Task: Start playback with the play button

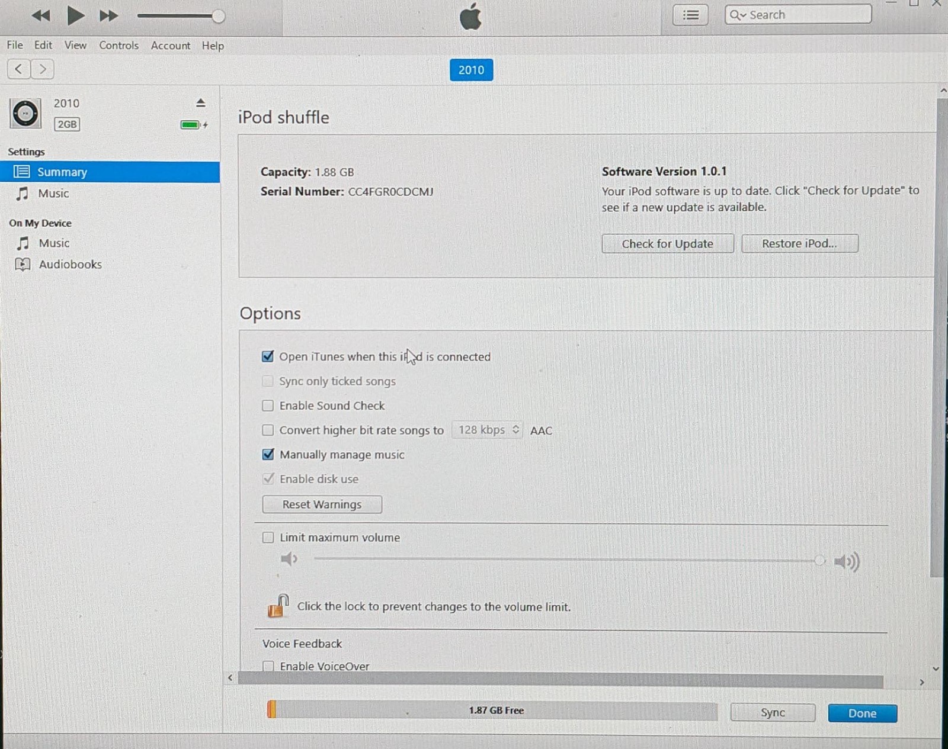Action: (75, 15)
